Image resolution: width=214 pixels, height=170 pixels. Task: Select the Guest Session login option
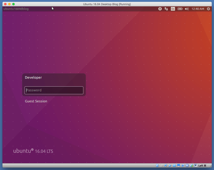[36, 101]
